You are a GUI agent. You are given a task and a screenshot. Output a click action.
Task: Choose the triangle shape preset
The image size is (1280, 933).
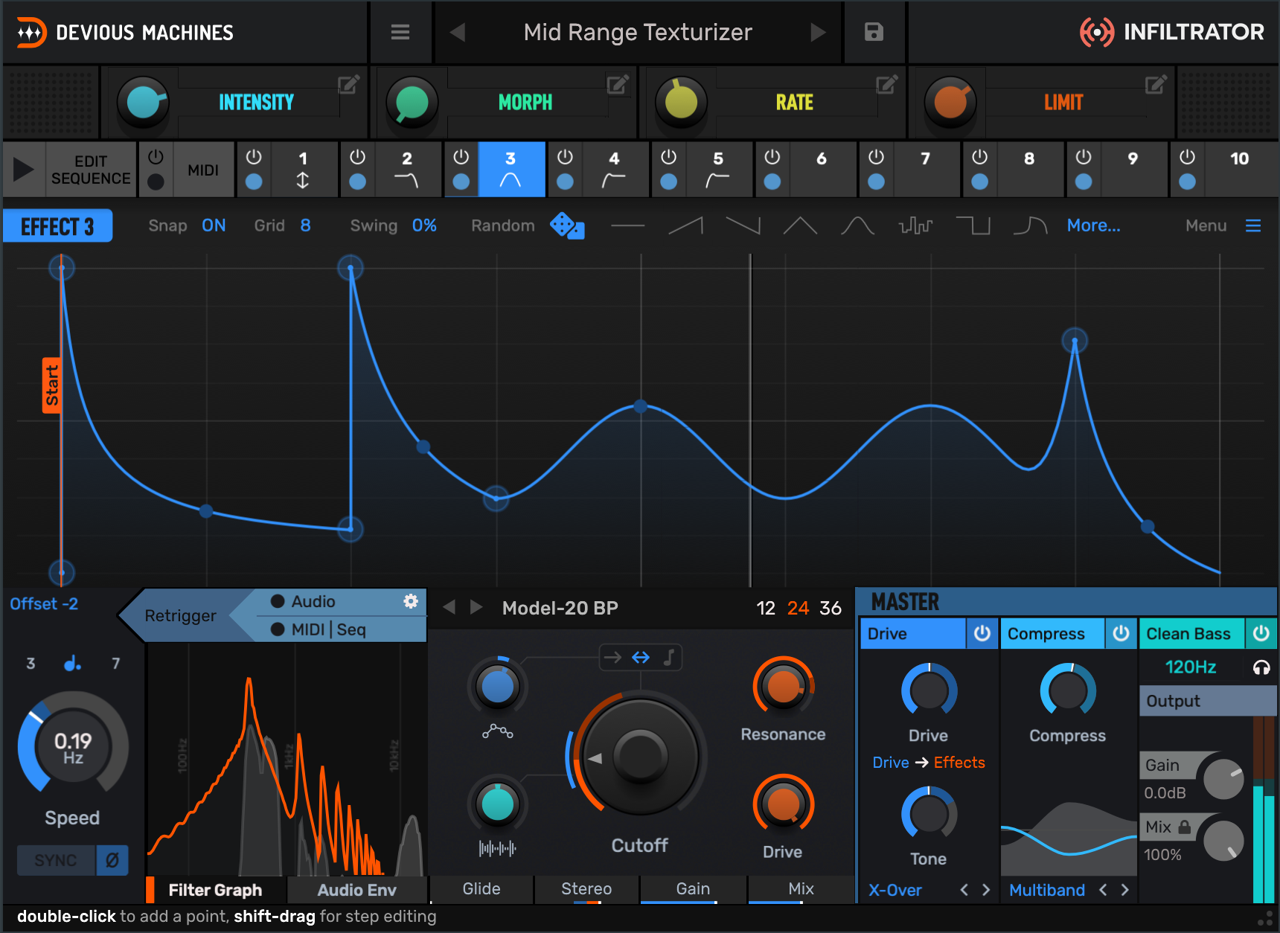point(800,225)
